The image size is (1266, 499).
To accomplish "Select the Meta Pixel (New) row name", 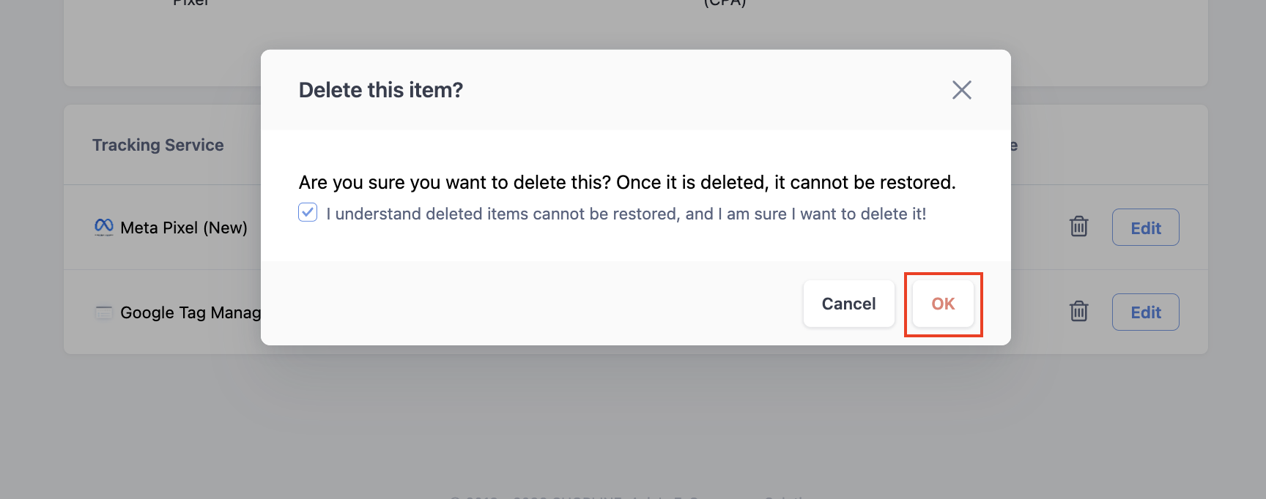I will (184, 228).
